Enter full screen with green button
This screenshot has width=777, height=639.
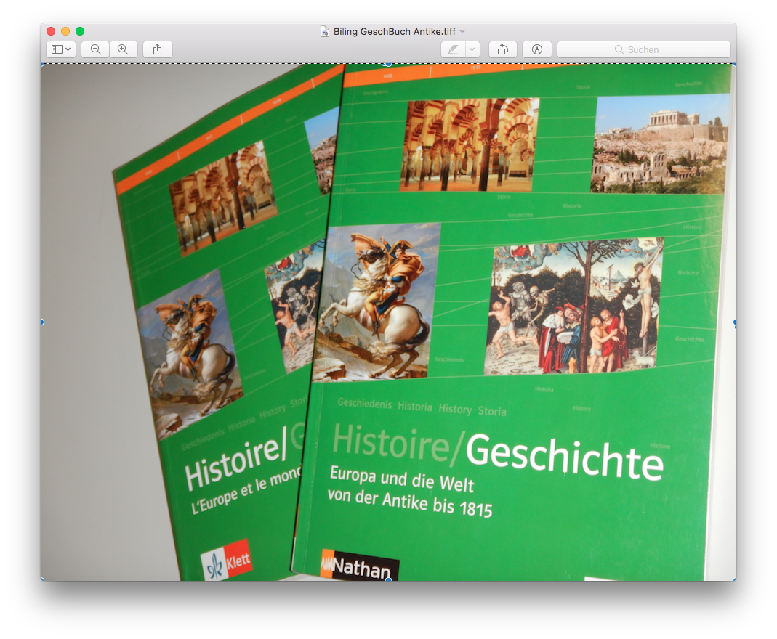pyautogui.click(x=80, y=31)
